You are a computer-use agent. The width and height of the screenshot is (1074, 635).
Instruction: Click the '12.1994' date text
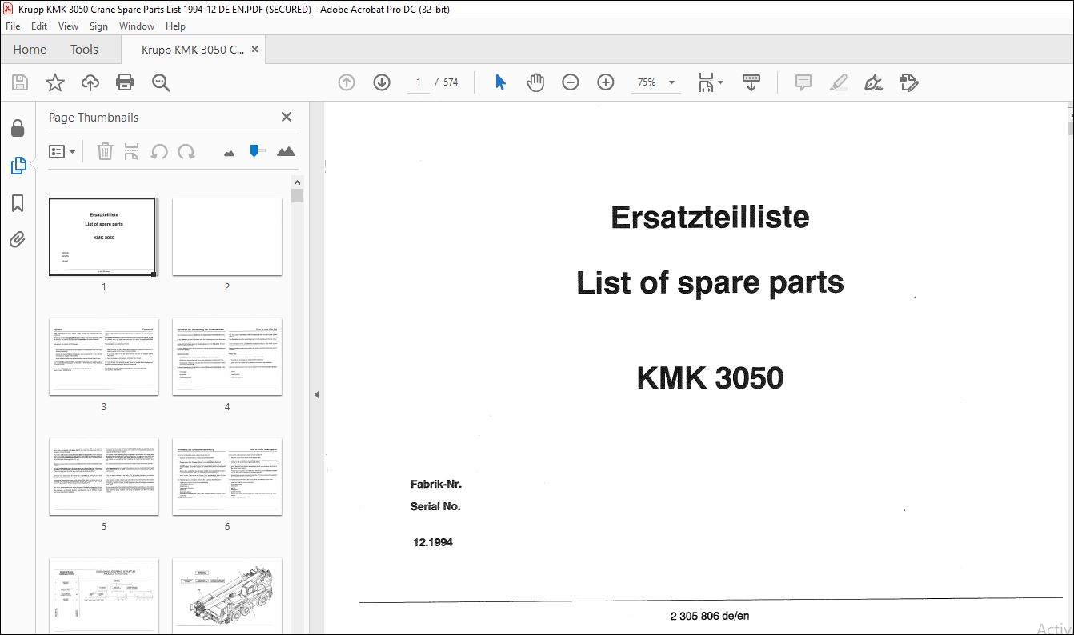click(x=433, y=542)
